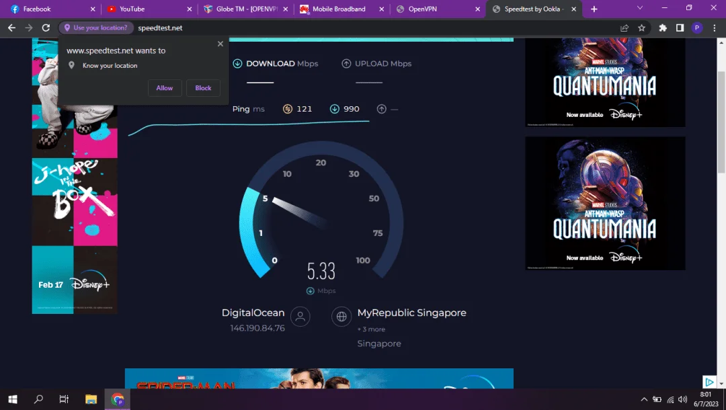Image resolution: width=726 pixels, height=410 pixels.
Task: Share this page using the share icon
Action: pyautogui.click(x=624, y=28)
